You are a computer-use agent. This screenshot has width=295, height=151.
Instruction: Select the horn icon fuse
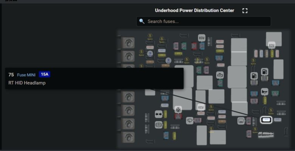tap(264, 92)
